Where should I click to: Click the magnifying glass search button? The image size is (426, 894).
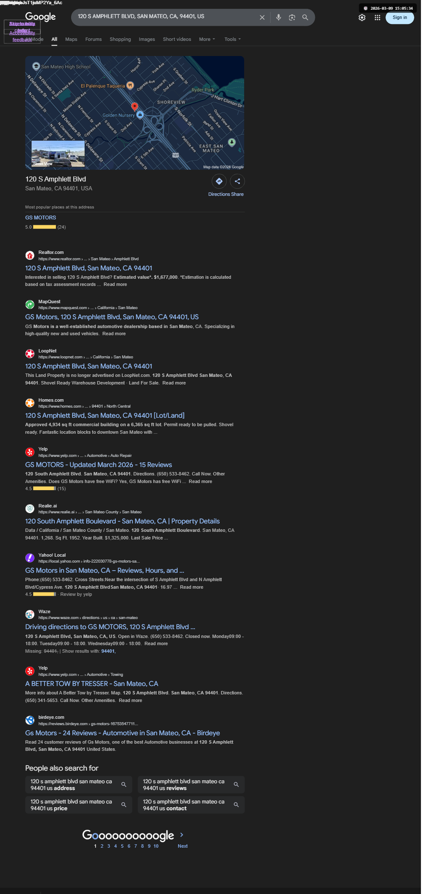coord(305,17)
